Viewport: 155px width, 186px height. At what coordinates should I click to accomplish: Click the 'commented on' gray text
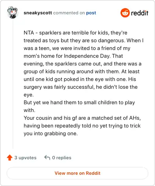tap(69, 13)
